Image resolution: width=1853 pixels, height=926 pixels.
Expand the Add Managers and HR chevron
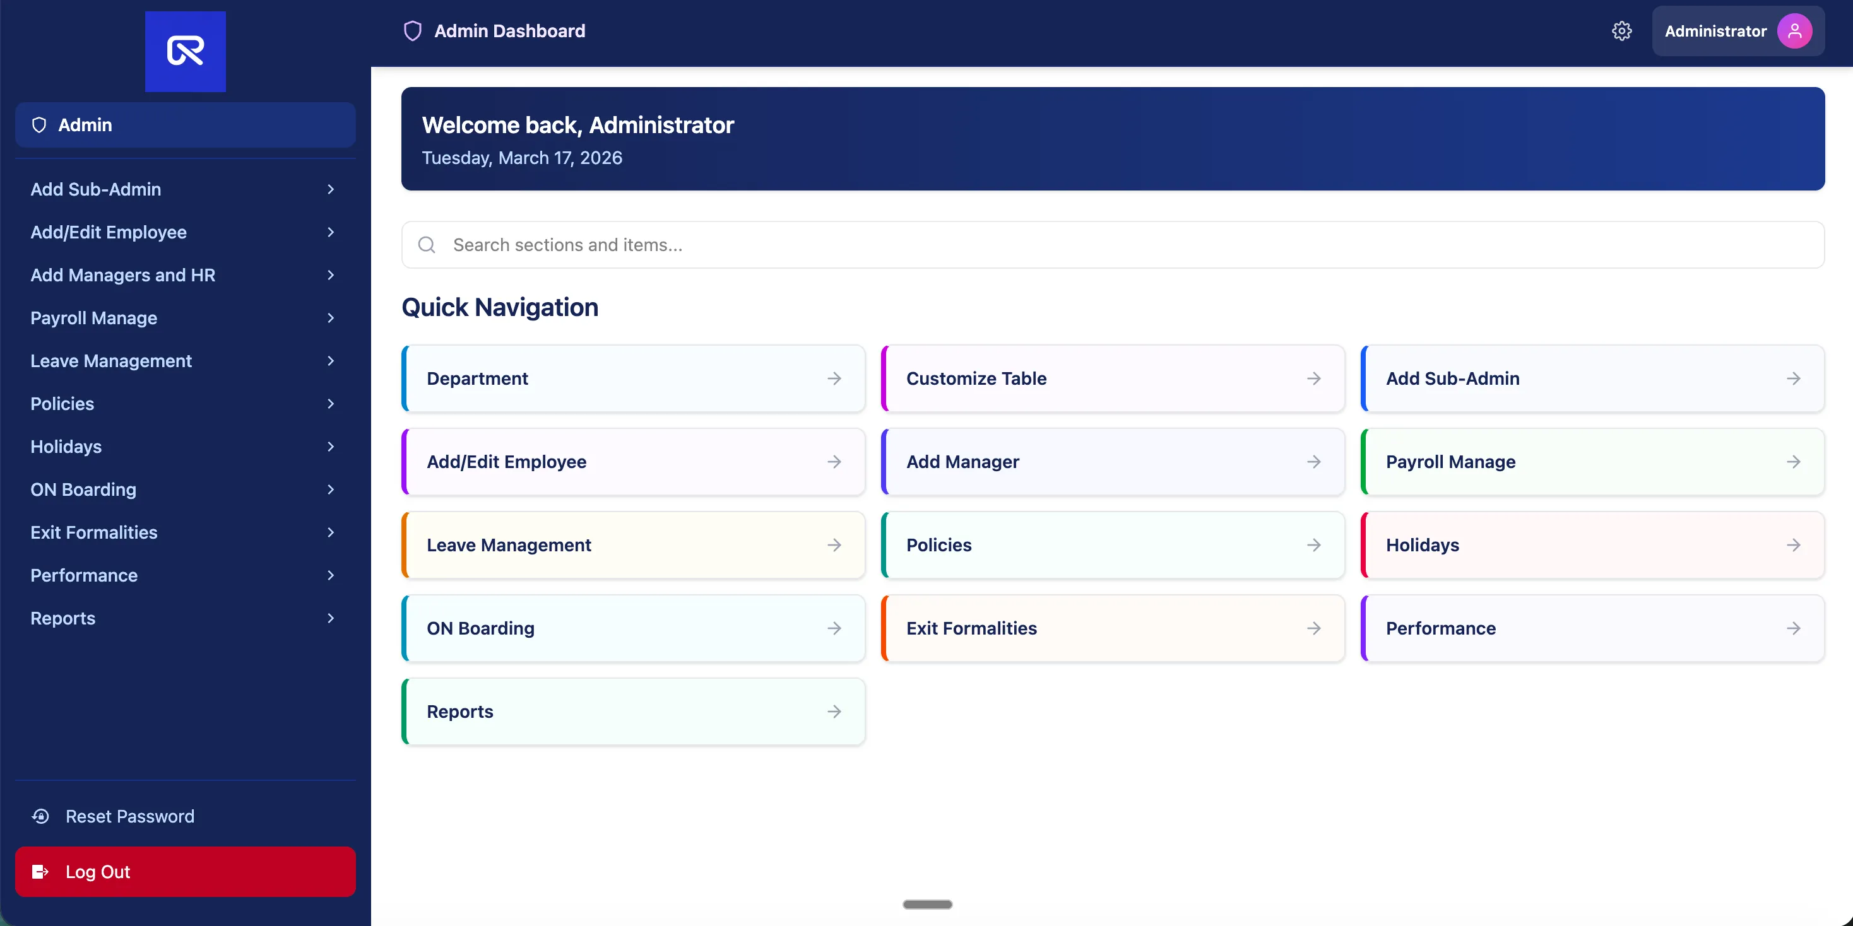(331, 276)
